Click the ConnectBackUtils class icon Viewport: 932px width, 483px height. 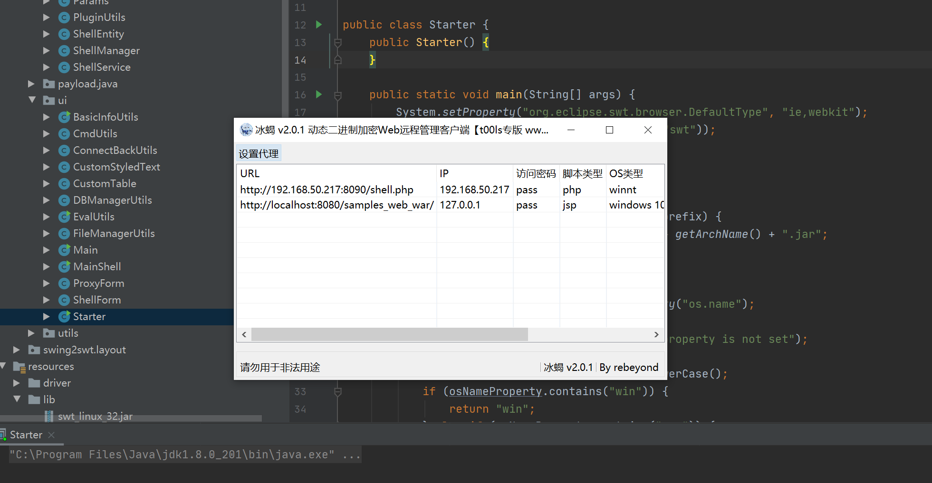tap(64, 151)
